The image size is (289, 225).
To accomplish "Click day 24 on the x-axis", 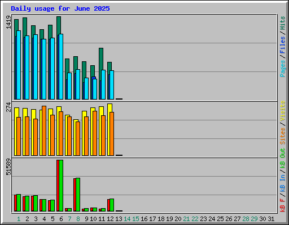I will [x=212, y=219].
